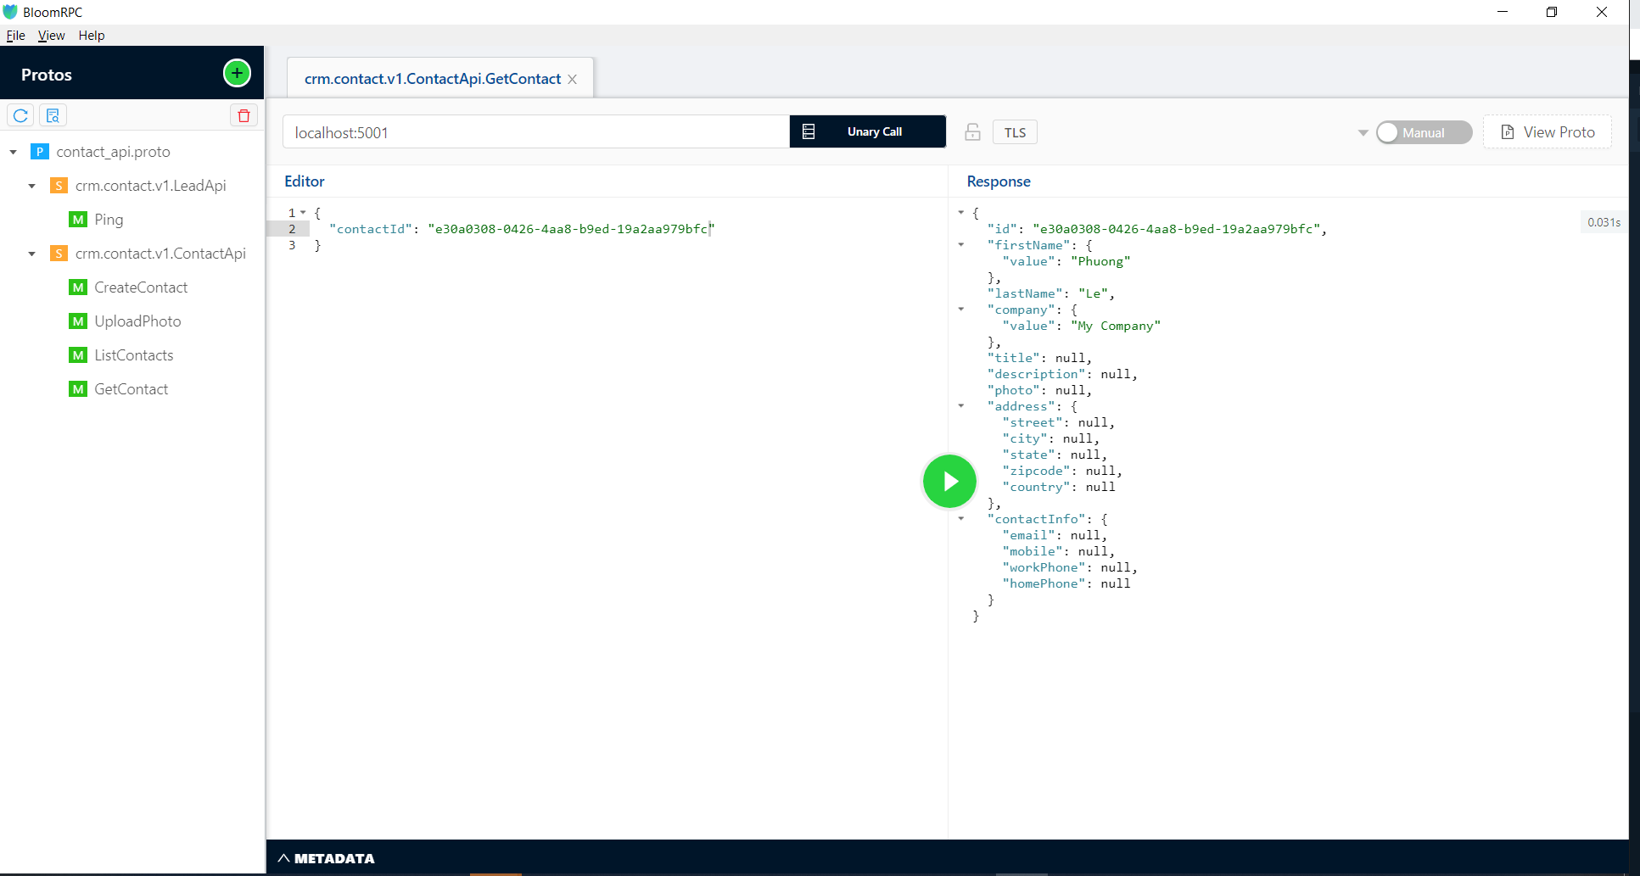This screenshot has width=1640, height=876.
Task: Open the Help menu
Action: point(92,36)
